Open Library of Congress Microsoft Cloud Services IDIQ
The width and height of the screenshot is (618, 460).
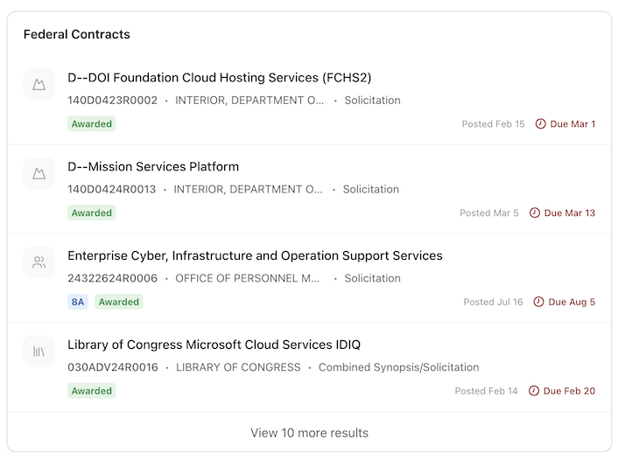pyautogui.click(x=214, y=345)
